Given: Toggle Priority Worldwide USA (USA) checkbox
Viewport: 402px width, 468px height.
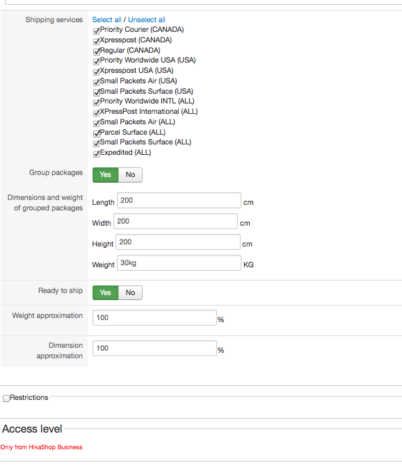Looking at the screenshot, I should tap(96, 62).
